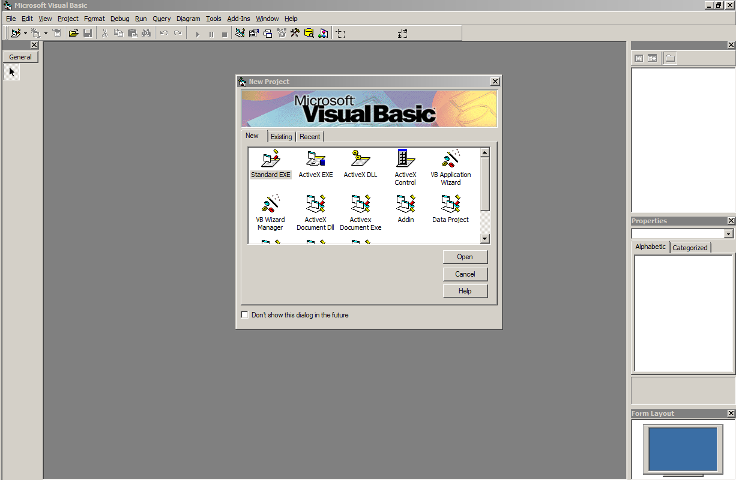Switch to Categorized tab in Properties
Screen dimensions: 736x480
[690, 247]
